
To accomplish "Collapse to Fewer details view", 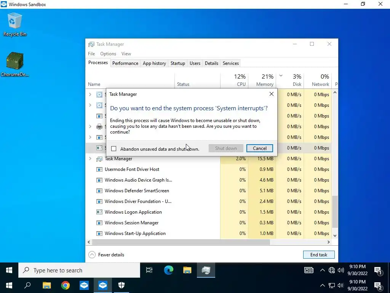I will [x=106, y=254].
